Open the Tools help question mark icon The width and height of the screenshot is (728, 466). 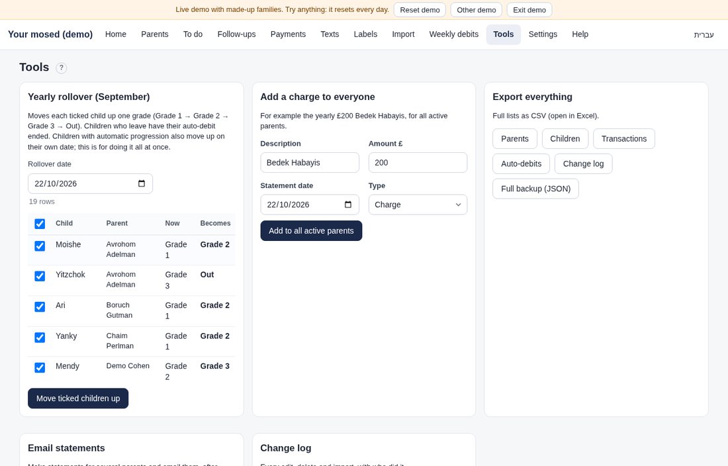(62, 68)
